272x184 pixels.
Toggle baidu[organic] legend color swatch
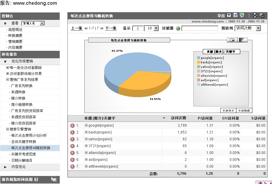tap(199, 62)
